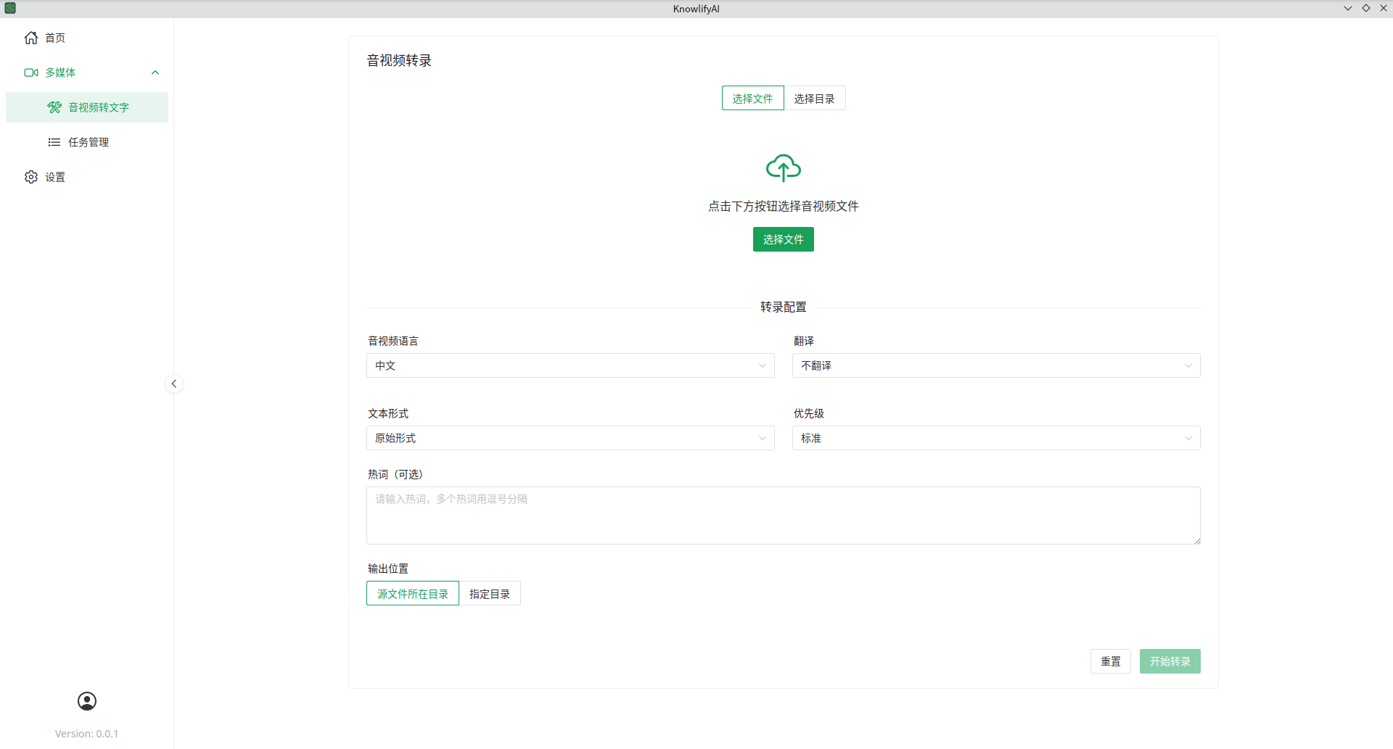Click the home icon in sidebar

point(31,38)
